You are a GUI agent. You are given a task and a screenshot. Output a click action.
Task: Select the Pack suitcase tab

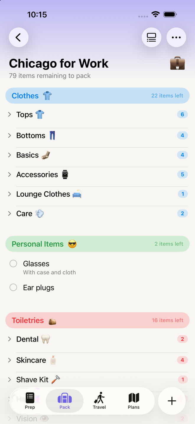pyautogui.click(x=65, y=401)
